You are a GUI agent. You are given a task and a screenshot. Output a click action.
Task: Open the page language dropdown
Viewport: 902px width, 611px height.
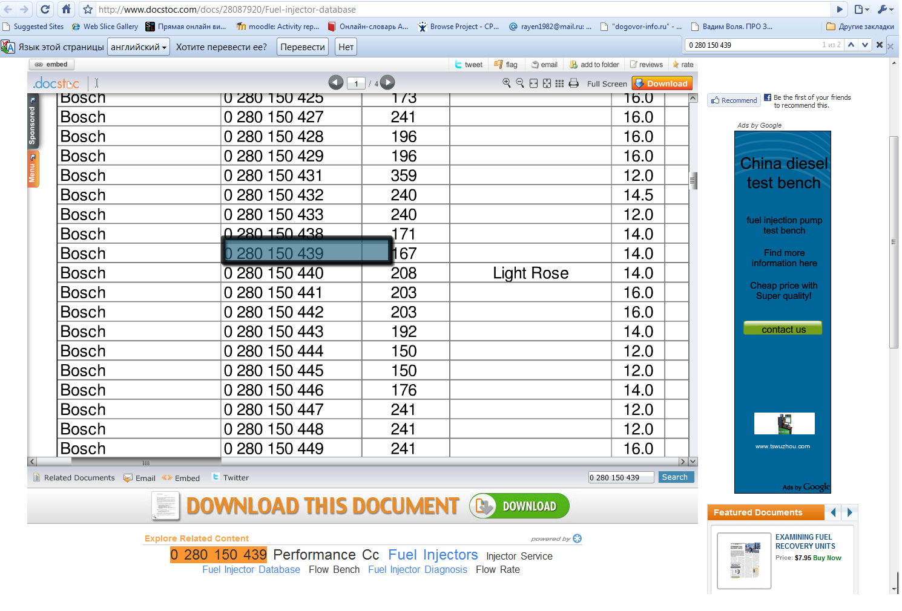click(x=138, y=47)
